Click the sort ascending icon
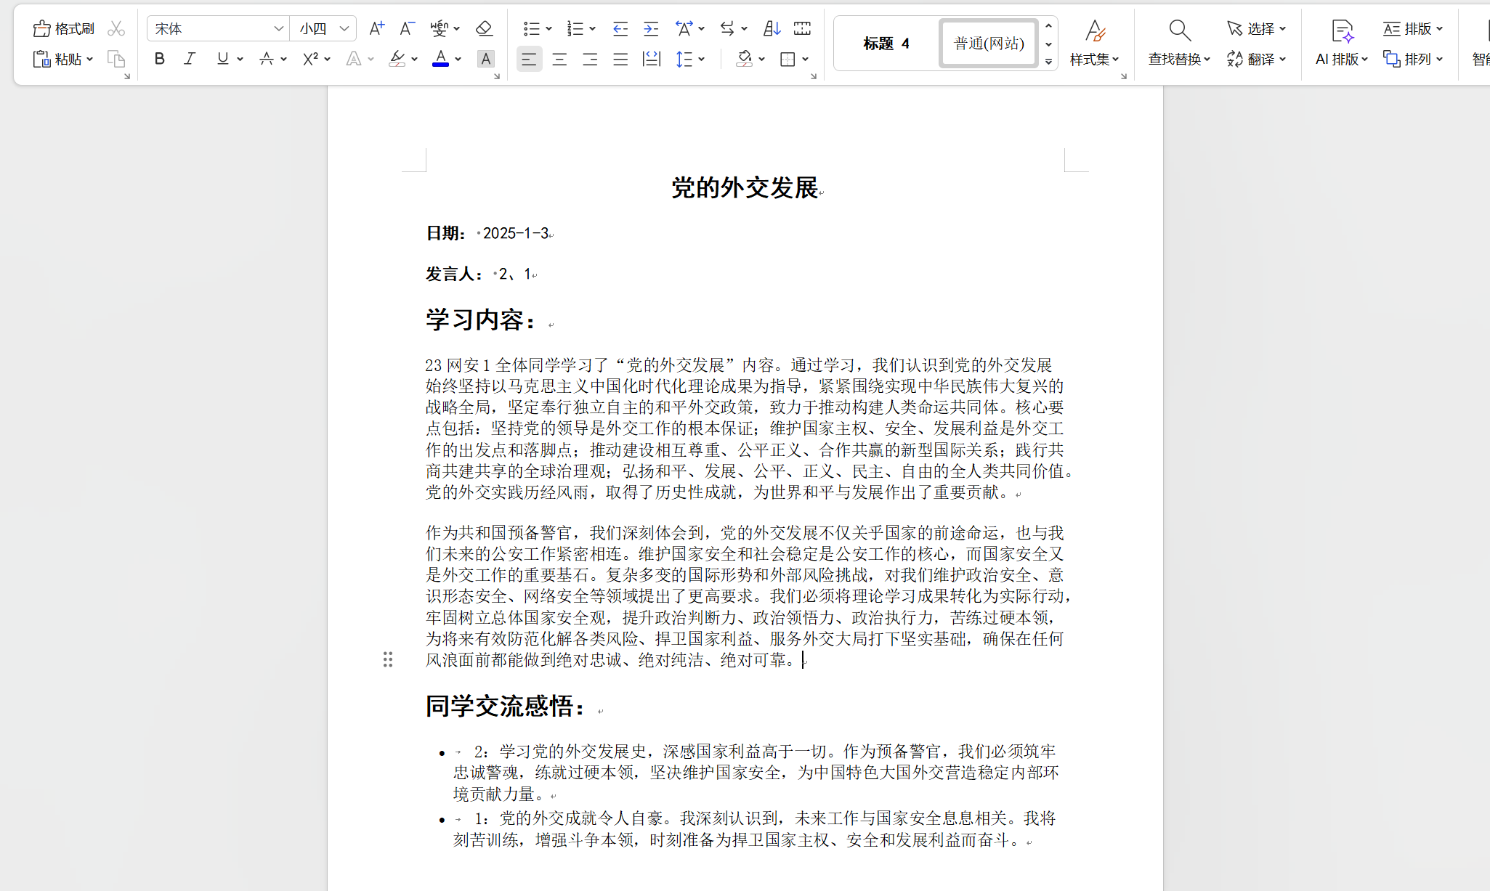 [771, 28]
